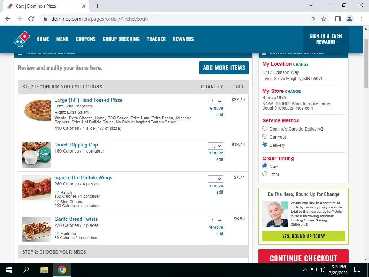
Task: Click the CONTINUE CHECKOUT button
Action: (x=303, y=257)
